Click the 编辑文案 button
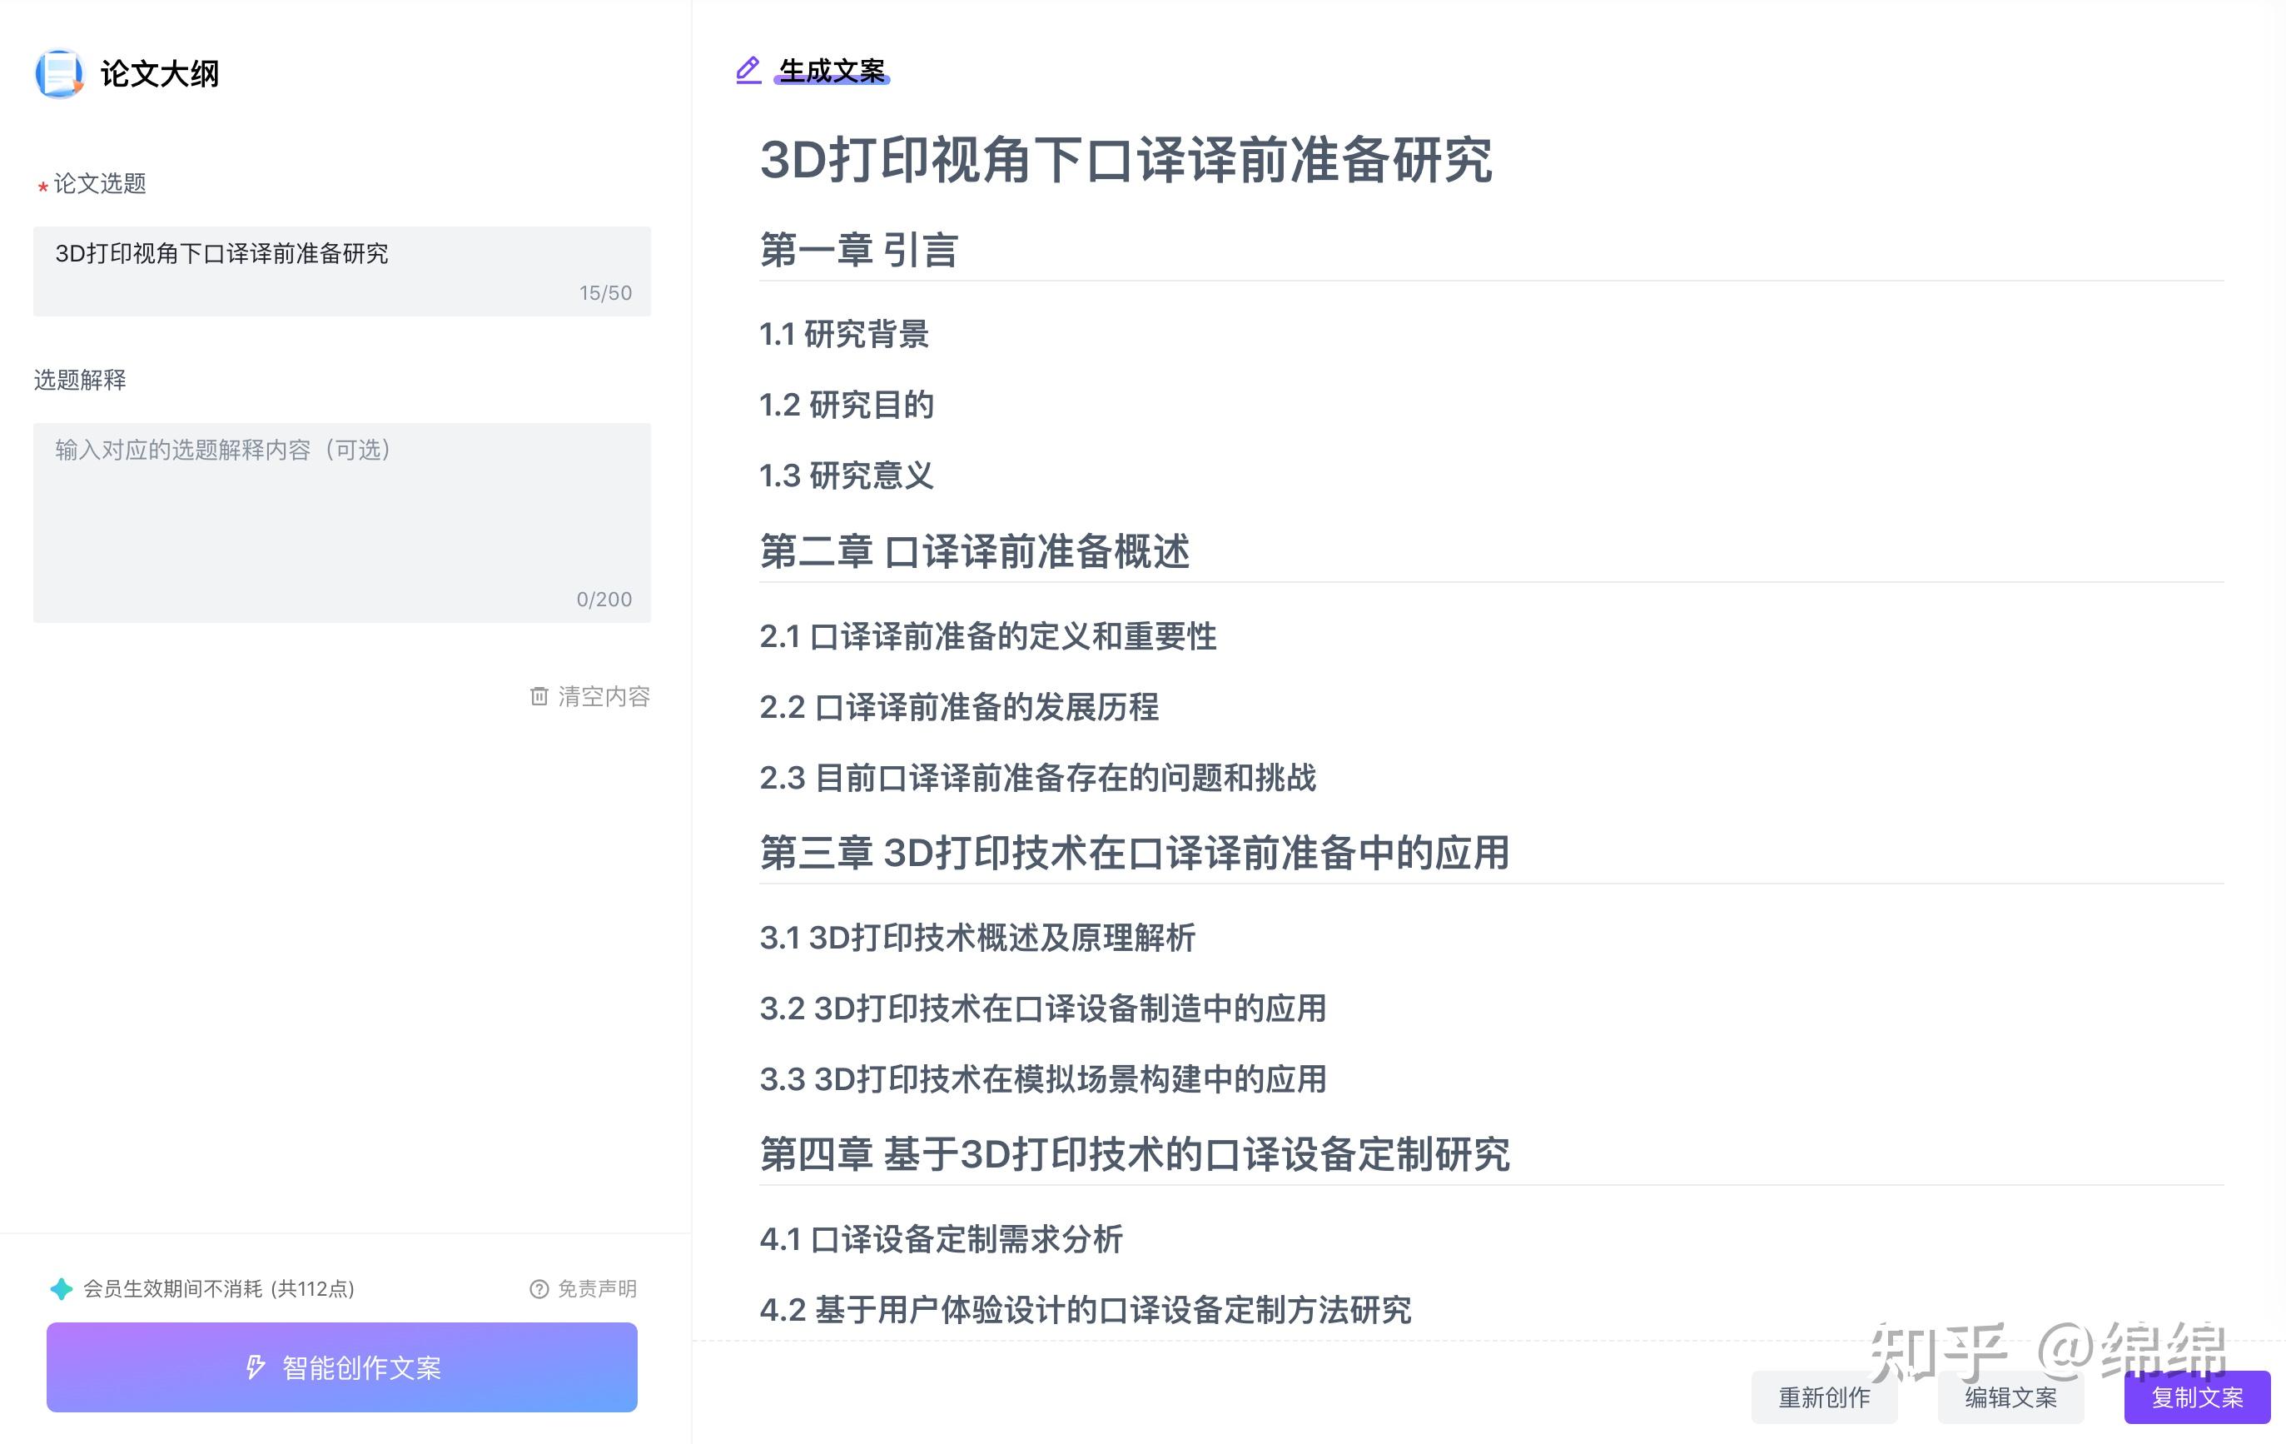 coord(2010,1397)
